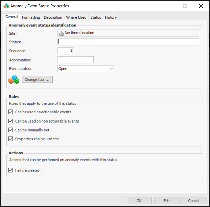Click the Change Icon... button
The height and width of the screenshot is (207, 210).
(37, 79)
